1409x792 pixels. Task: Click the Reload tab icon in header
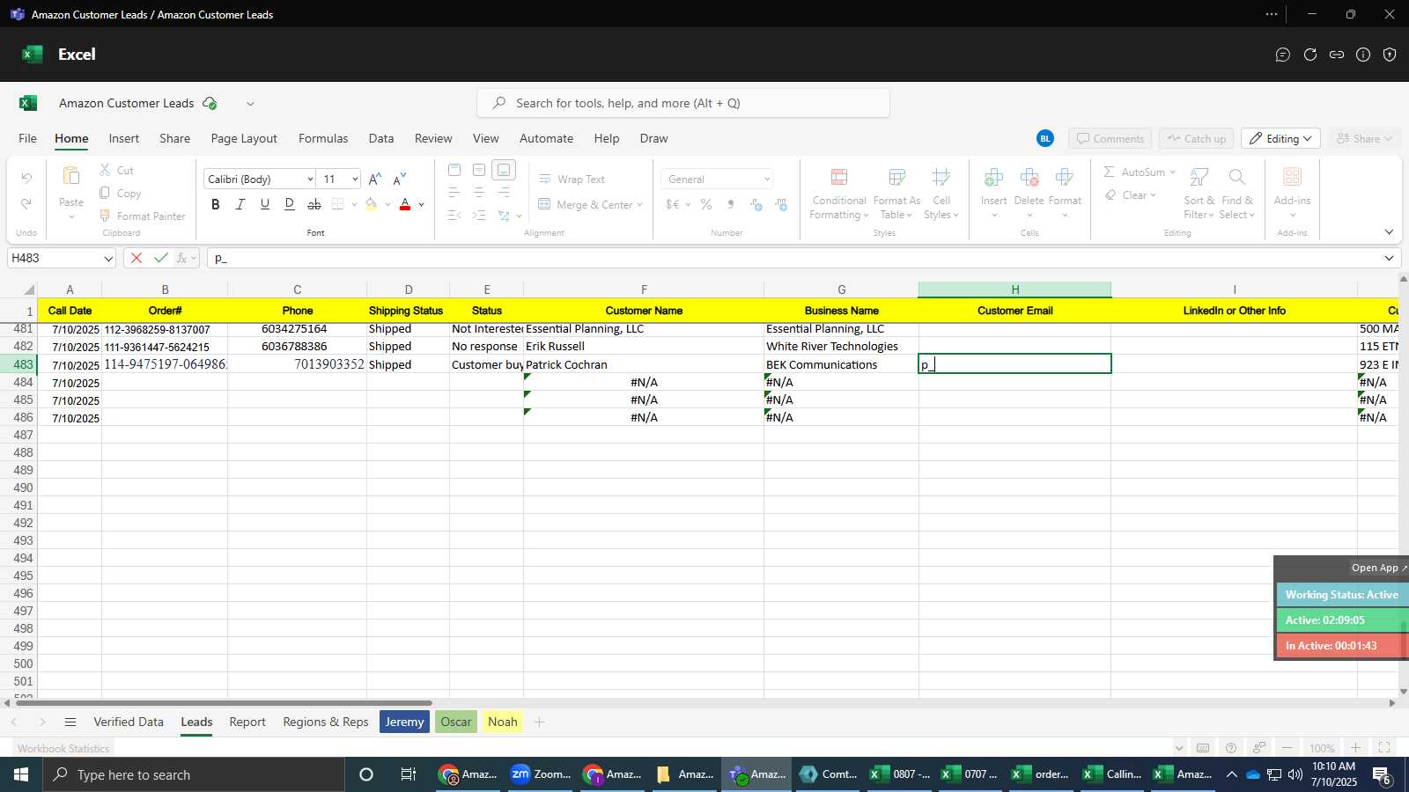click(x=1310, y=55)
